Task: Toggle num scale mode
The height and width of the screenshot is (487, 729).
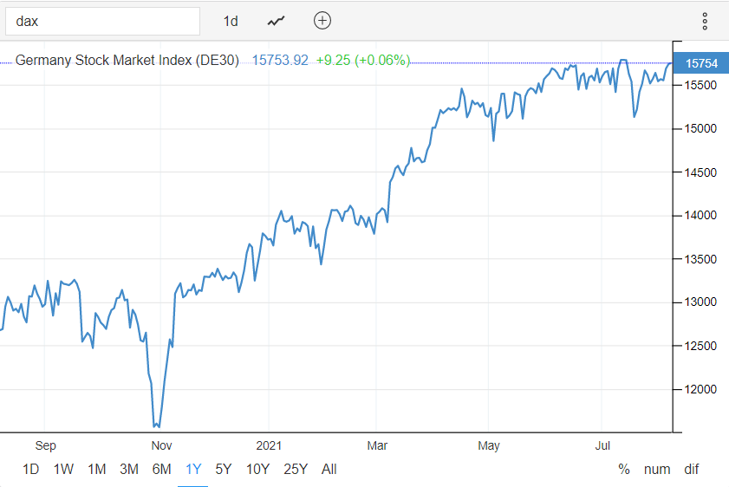Action: pos(657,470)
